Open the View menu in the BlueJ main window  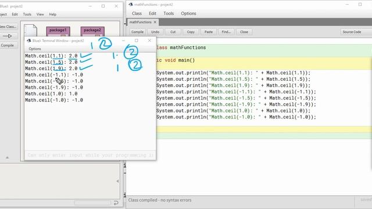[40, 14]
